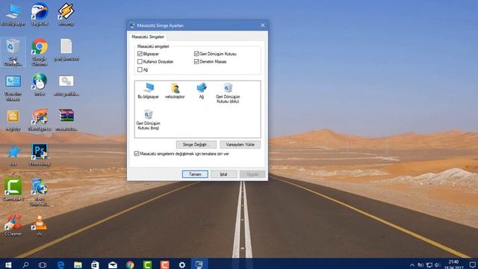Open the Mail app from the taskbar
Image resolution: width=478 pixels, height=269 pixels.
click(113, 265)
